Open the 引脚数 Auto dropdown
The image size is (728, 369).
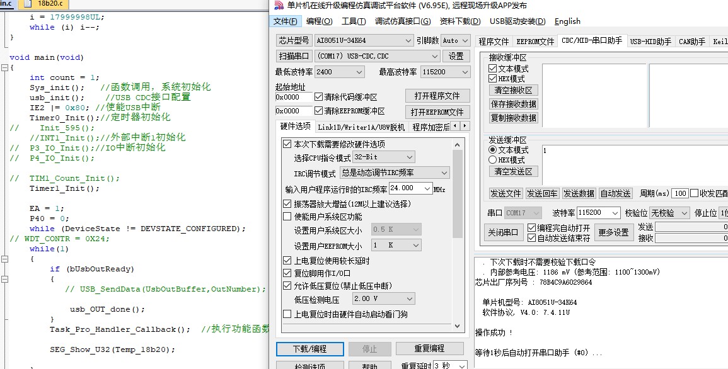(456, 41)
